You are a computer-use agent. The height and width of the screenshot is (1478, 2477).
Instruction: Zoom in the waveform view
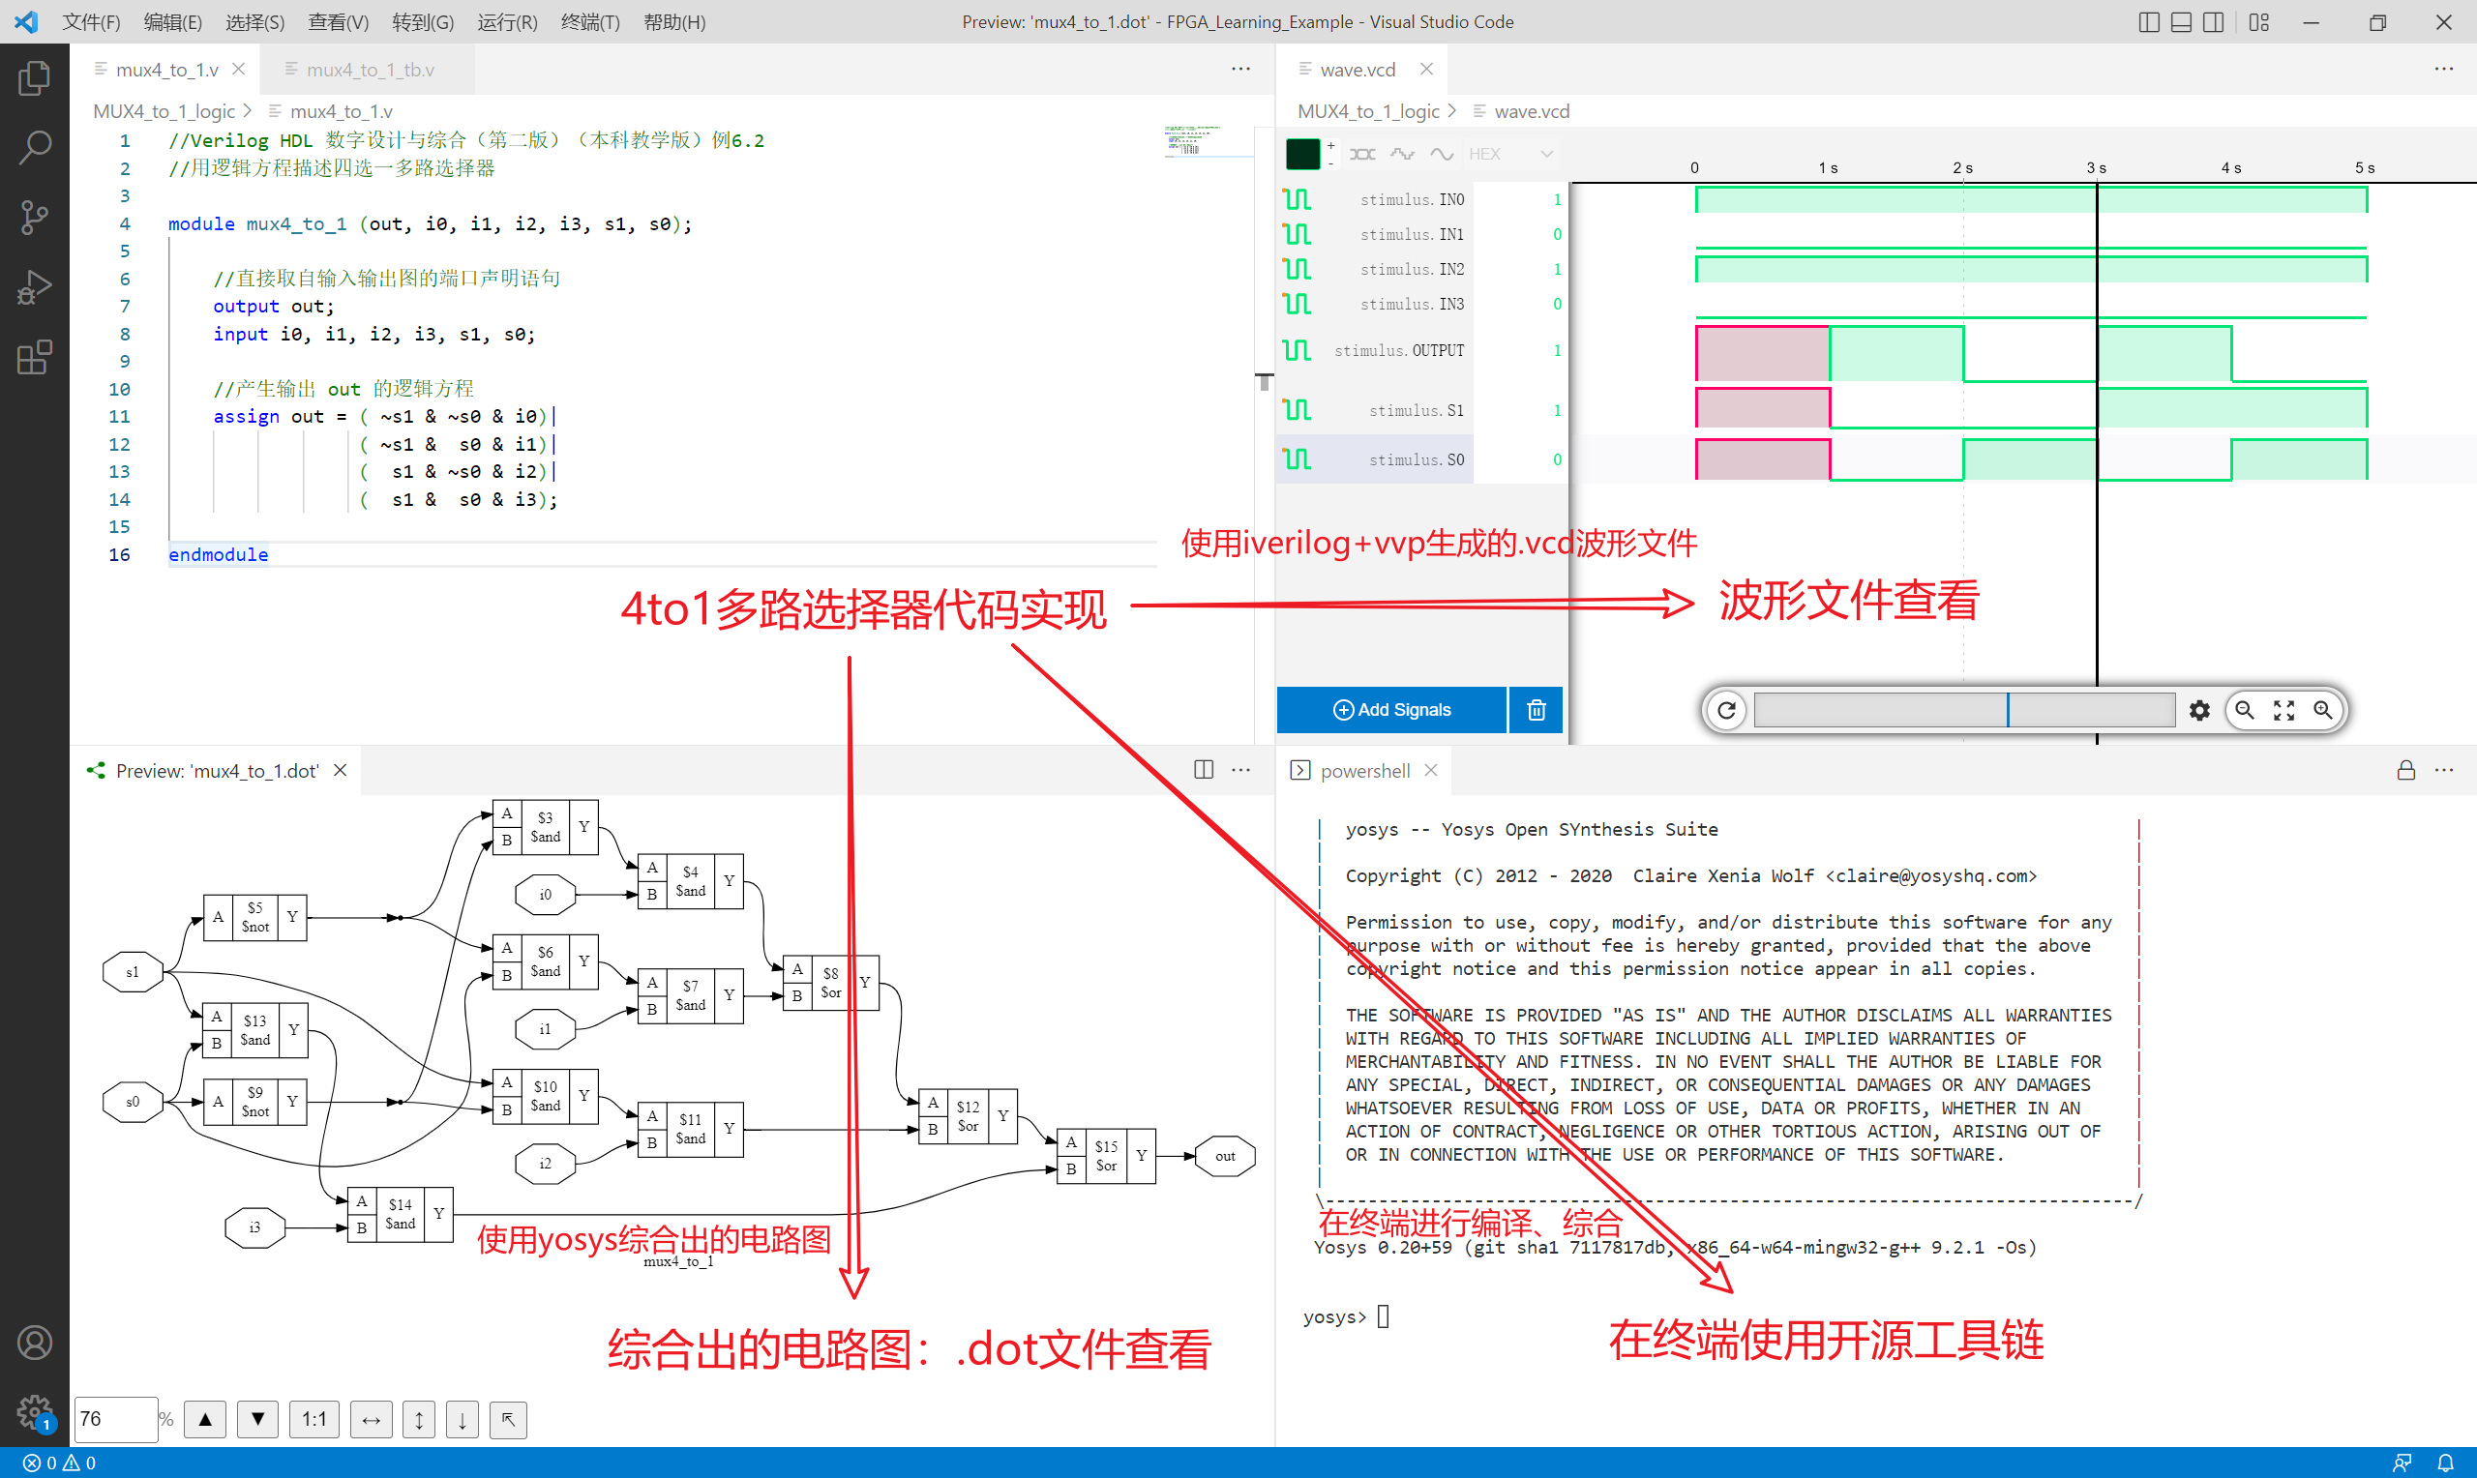2322,710
